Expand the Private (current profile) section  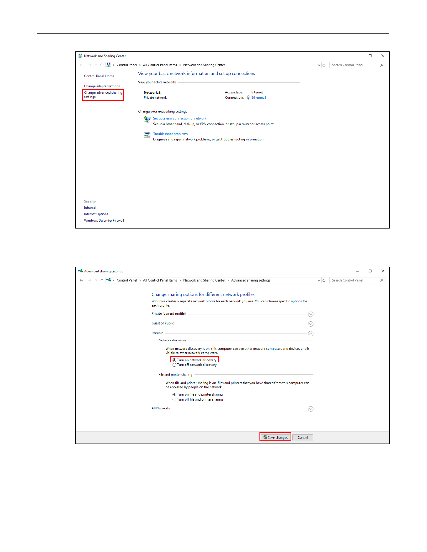pos(311,314)
